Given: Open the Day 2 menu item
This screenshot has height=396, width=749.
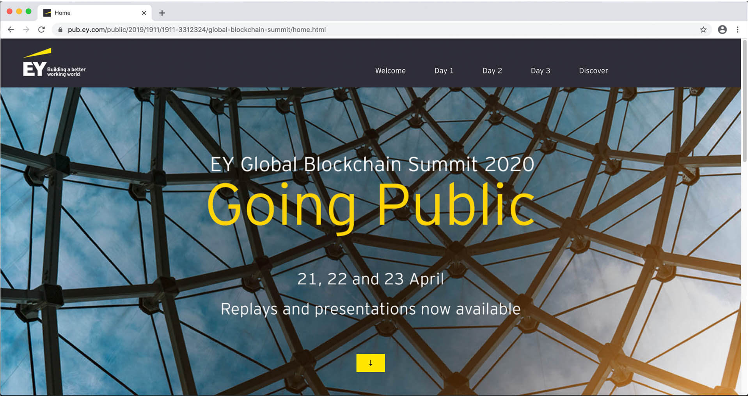Looking at the screenshot, I should [492, 70].
